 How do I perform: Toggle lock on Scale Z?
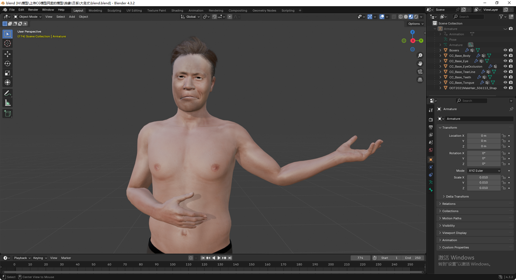[504, 188]
